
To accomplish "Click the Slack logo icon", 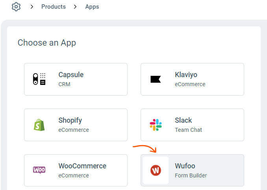I will pyautogui.click(x=156, y=125).
